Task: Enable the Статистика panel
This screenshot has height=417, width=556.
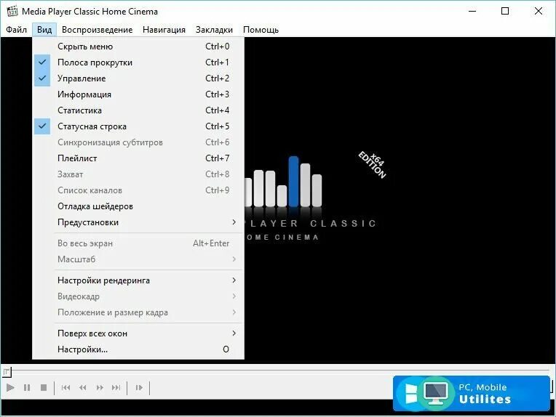Action: pos(138,110)
